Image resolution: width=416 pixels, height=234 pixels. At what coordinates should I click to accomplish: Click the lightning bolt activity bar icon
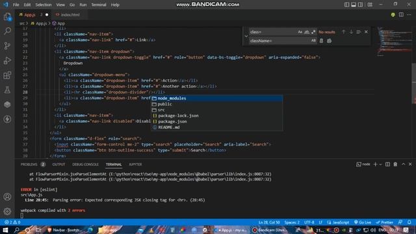pos(7,119)
